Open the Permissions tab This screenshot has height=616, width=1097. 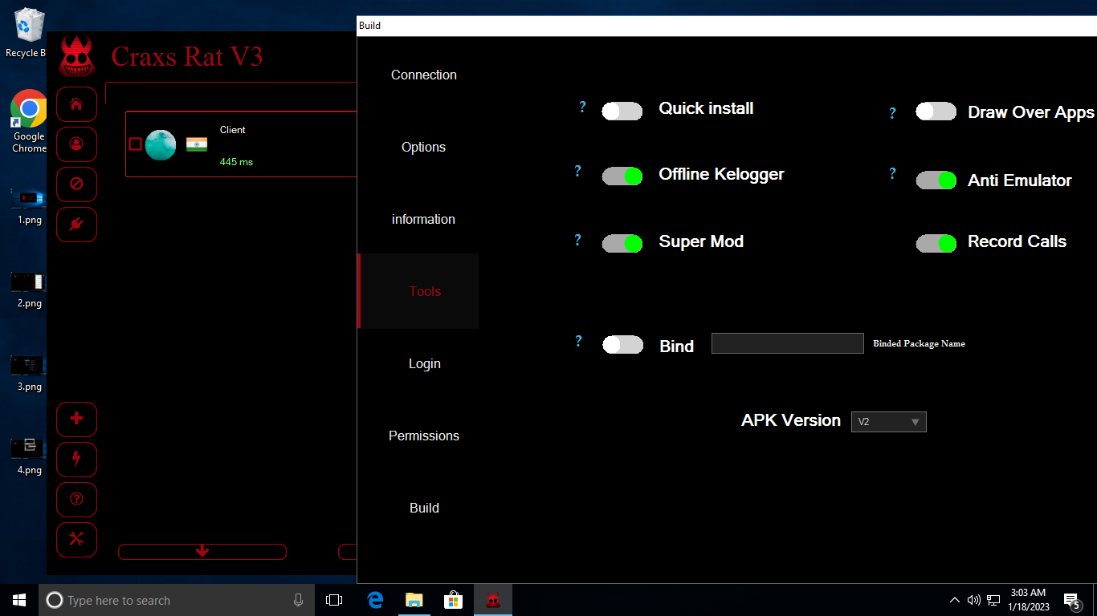[424, 436]
